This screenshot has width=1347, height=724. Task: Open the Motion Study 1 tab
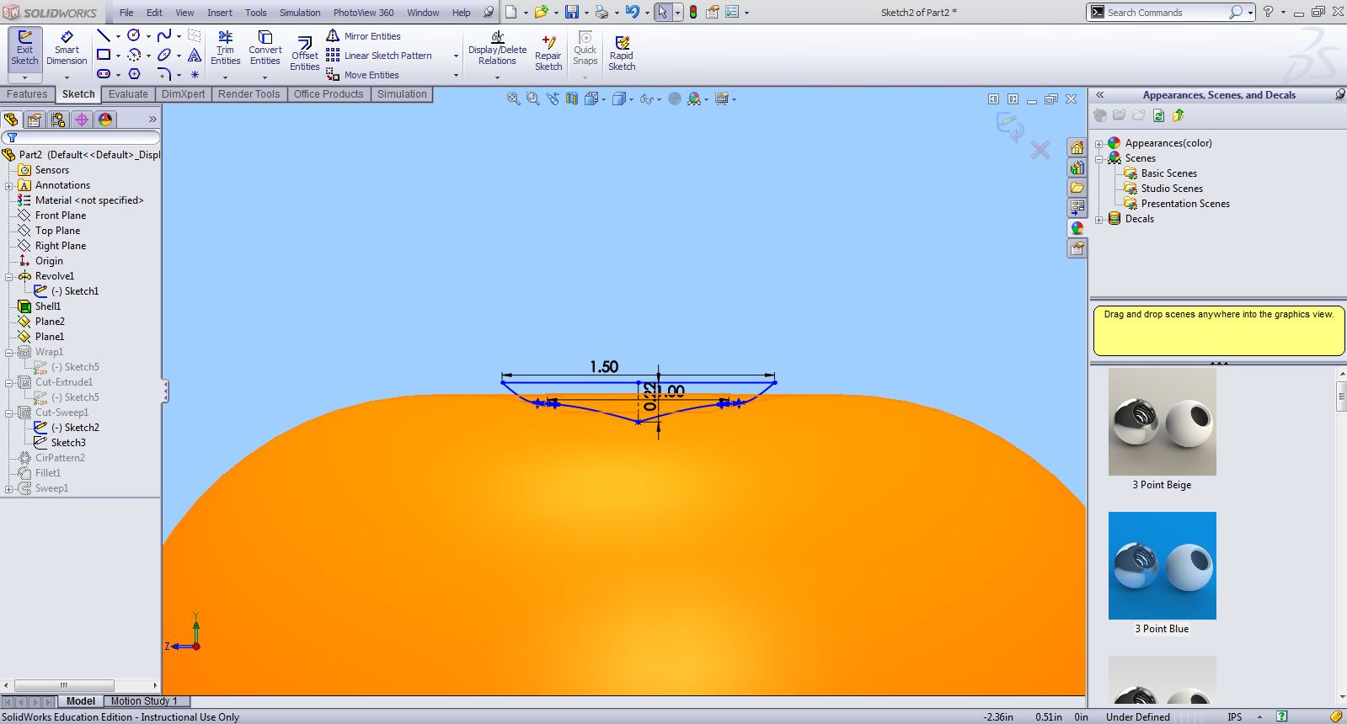point(144,700)
